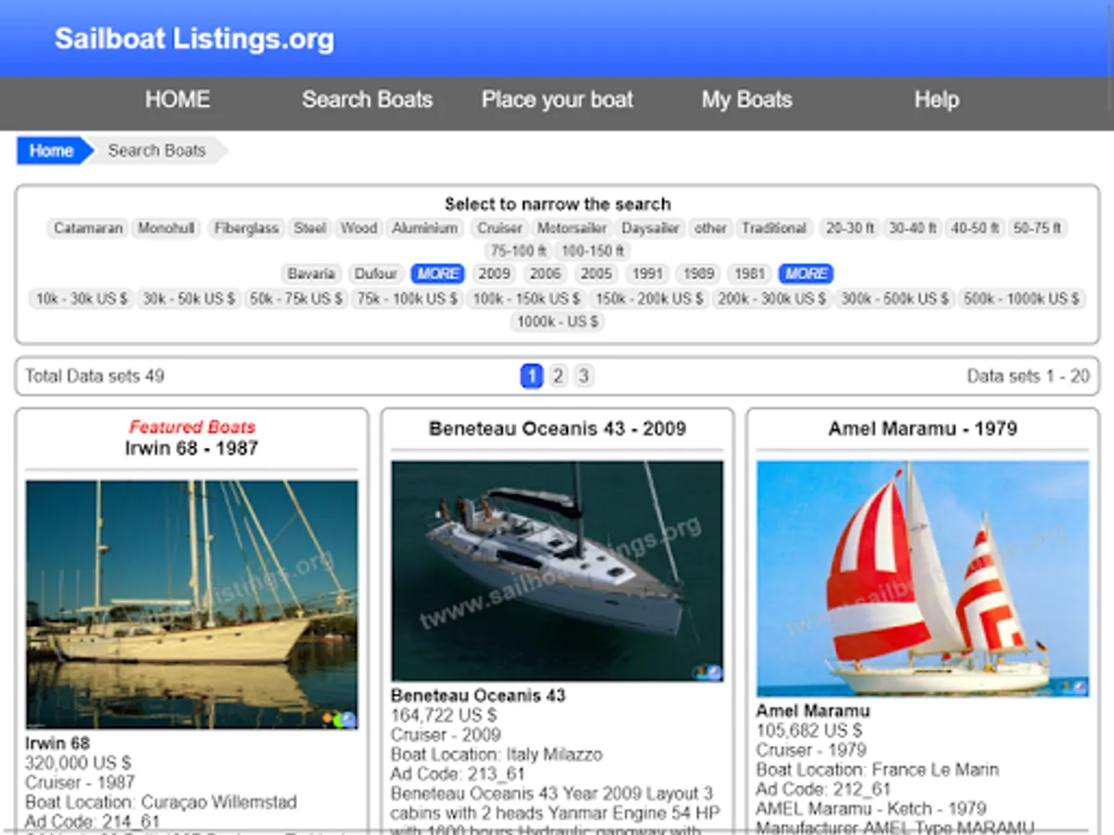The height and width of the screenshot is (835, 1114).
Task: Click the bold Amel Maramu listing name
Action: click(x=812, y=711)
